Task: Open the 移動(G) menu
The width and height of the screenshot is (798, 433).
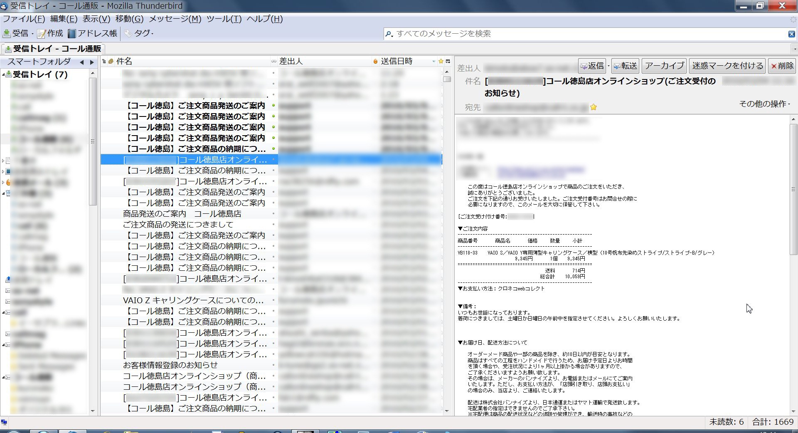Action: (x=129, y=19)
